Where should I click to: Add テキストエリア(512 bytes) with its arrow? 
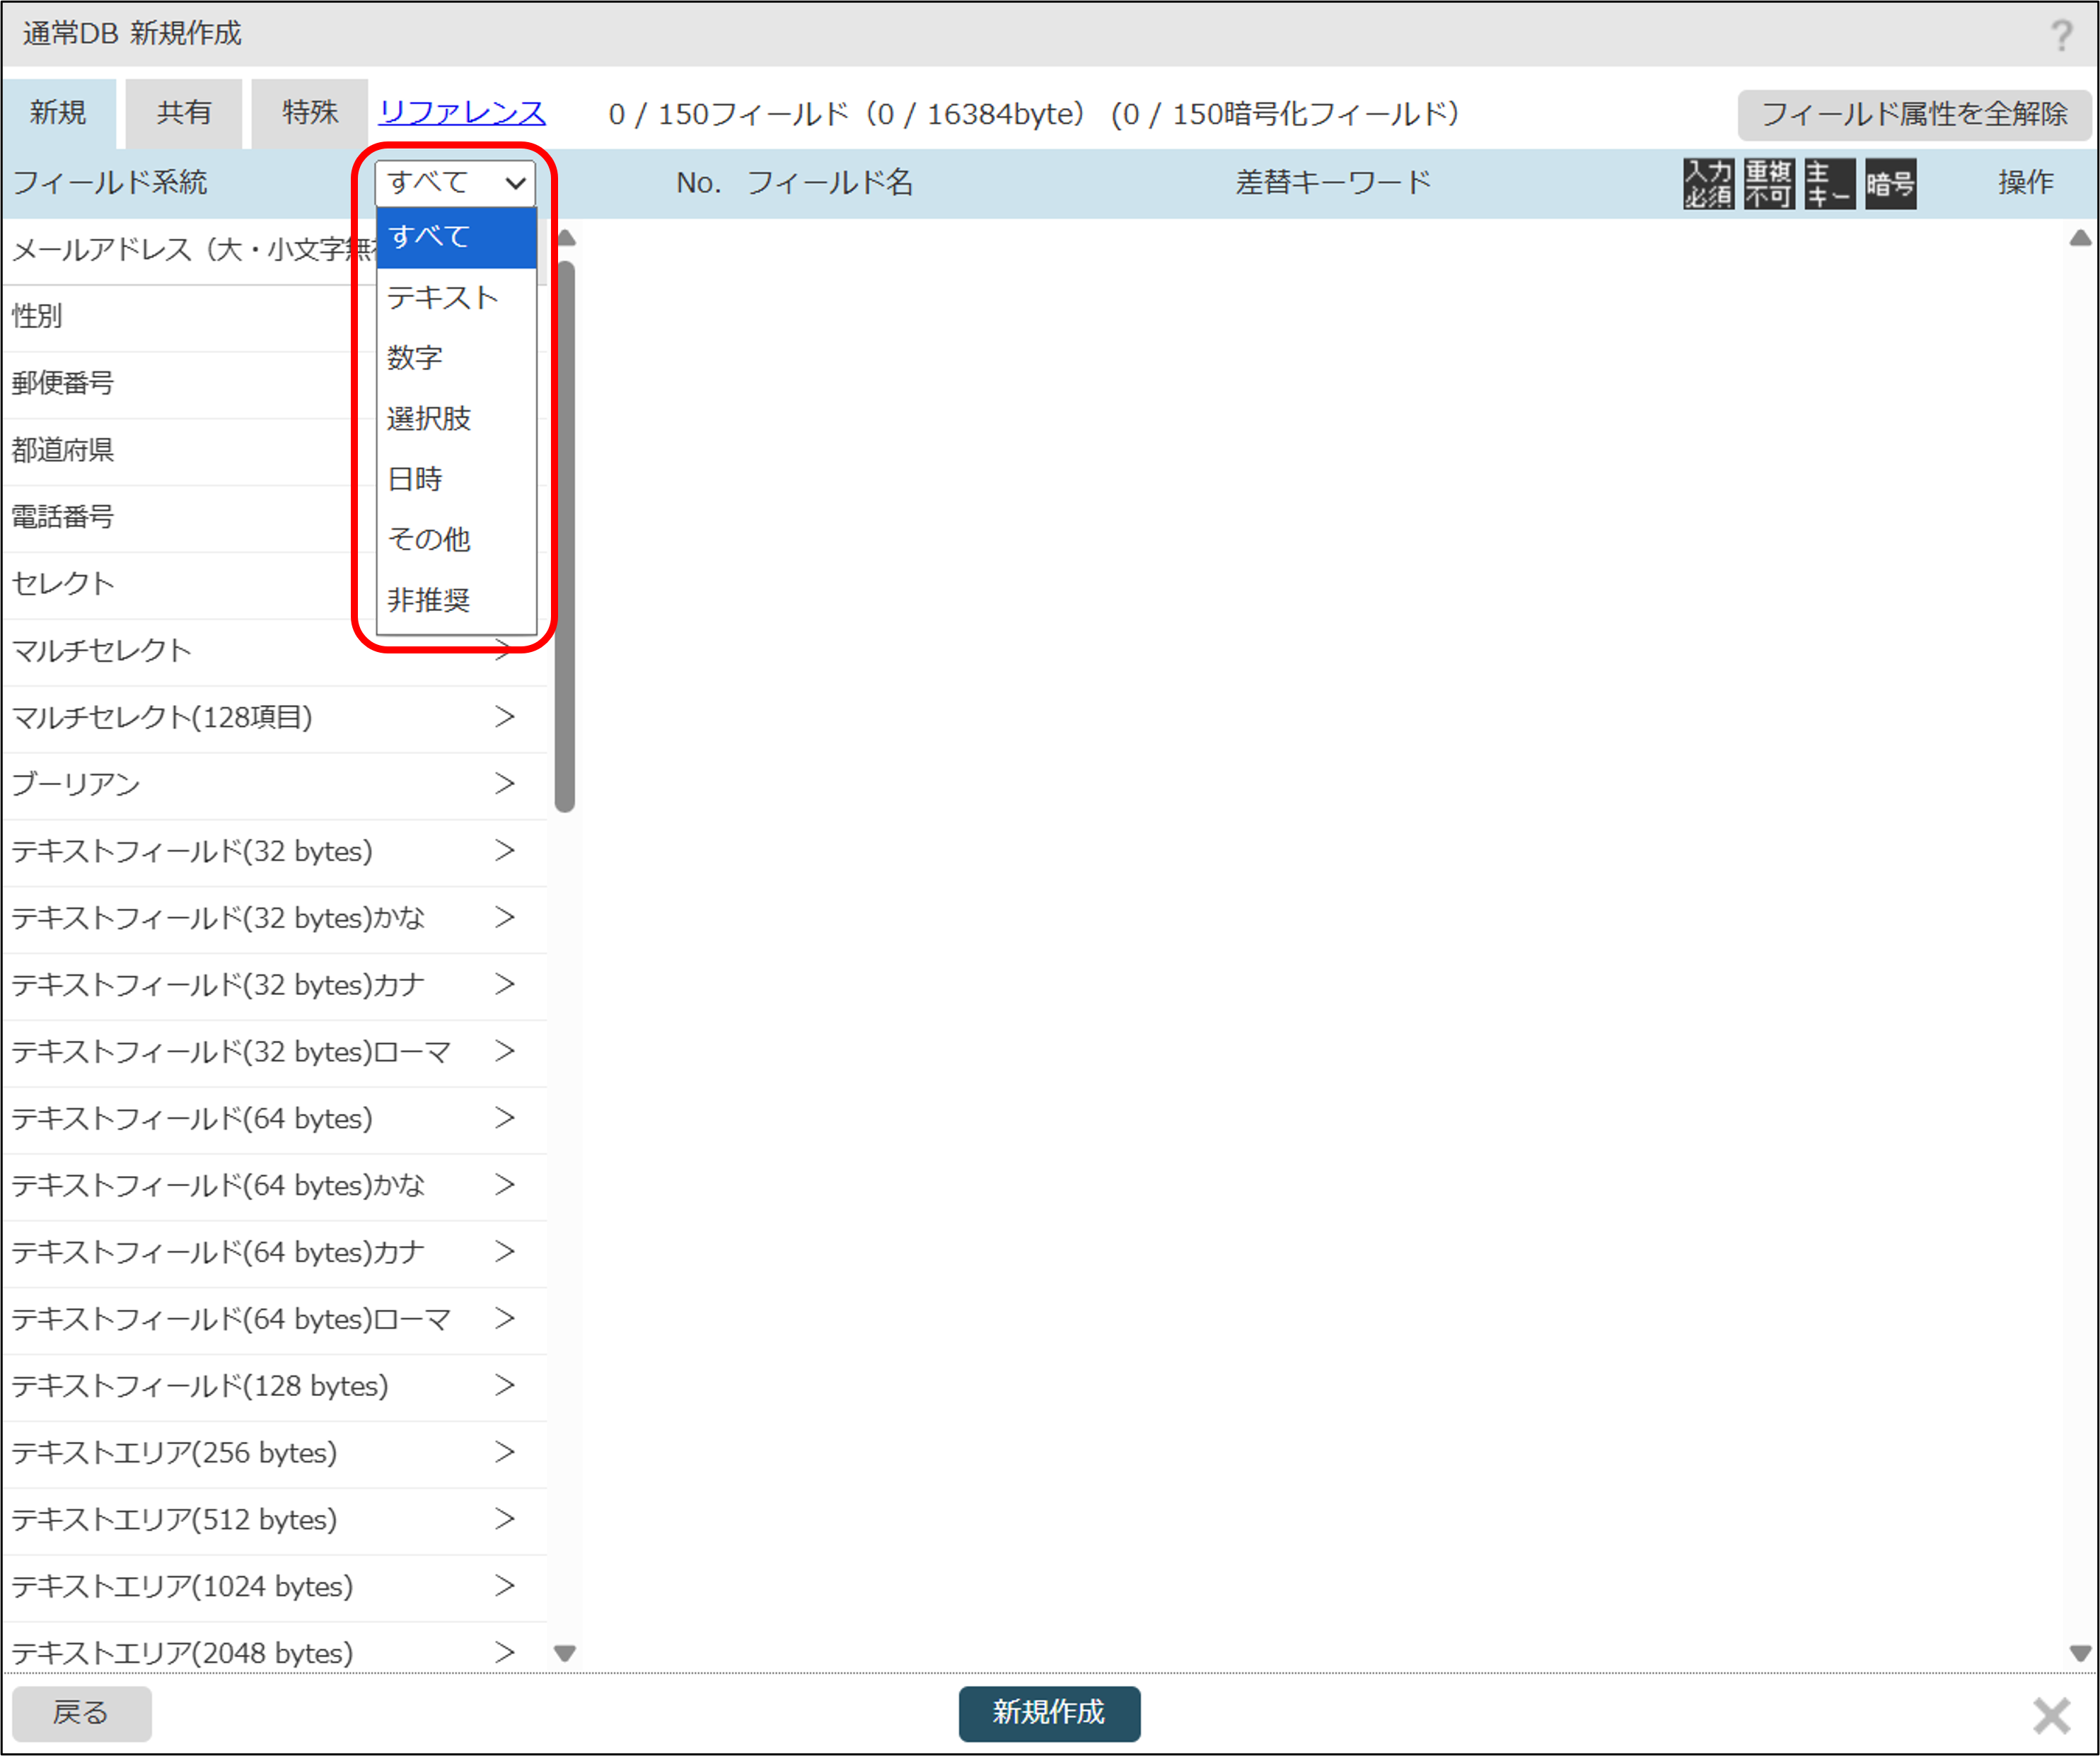505,1519
